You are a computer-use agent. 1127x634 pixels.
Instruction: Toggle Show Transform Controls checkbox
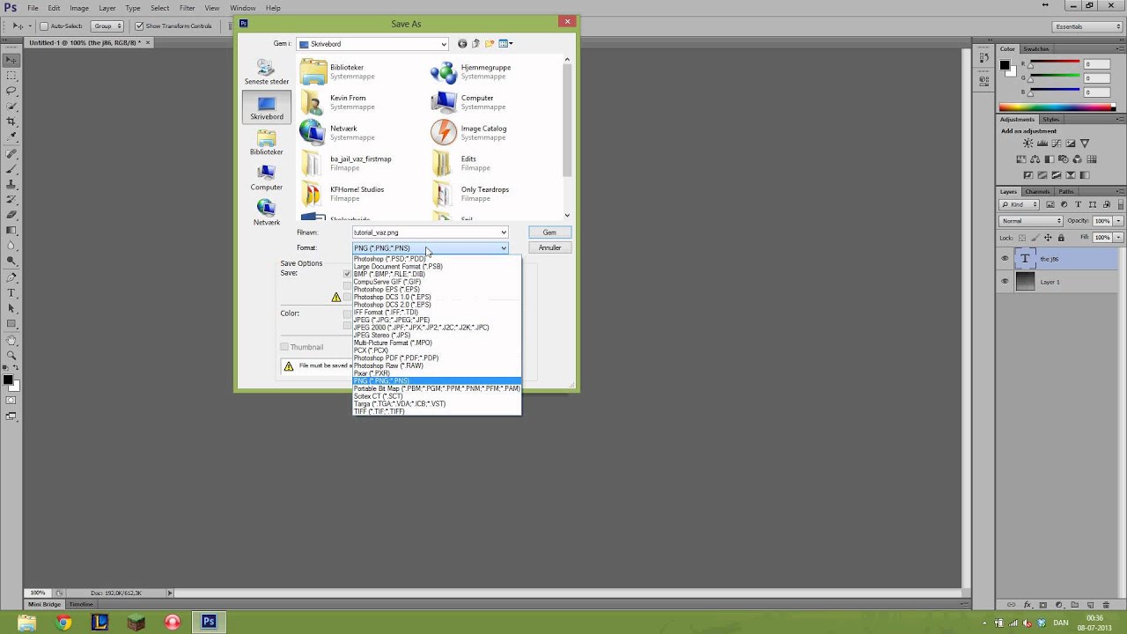click(x=138, y=26)
